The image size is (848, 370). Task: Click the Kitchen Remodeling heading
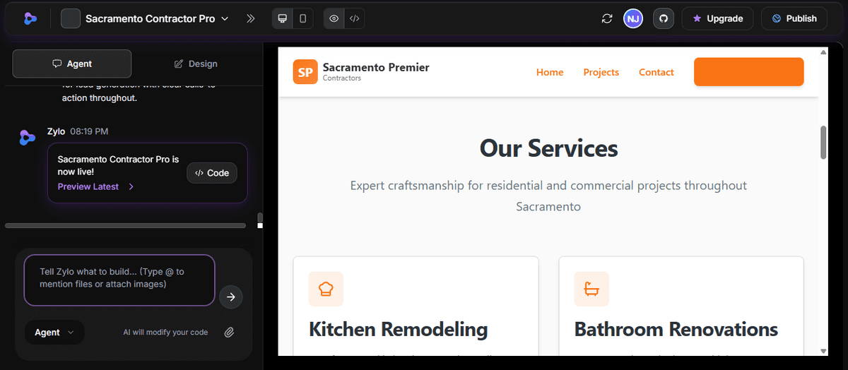click(399, 329)
